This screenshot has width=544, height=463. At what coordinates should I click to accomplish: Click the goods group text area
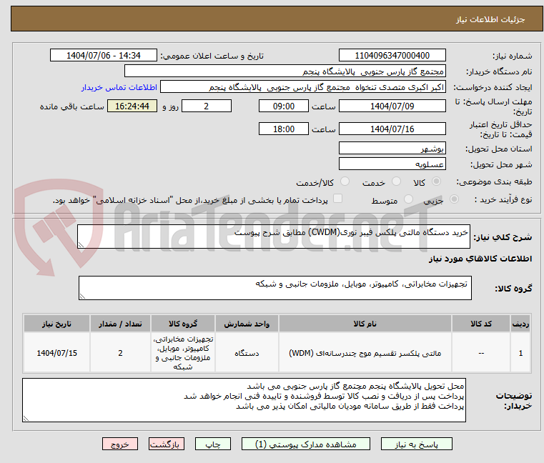pos(275,288)
